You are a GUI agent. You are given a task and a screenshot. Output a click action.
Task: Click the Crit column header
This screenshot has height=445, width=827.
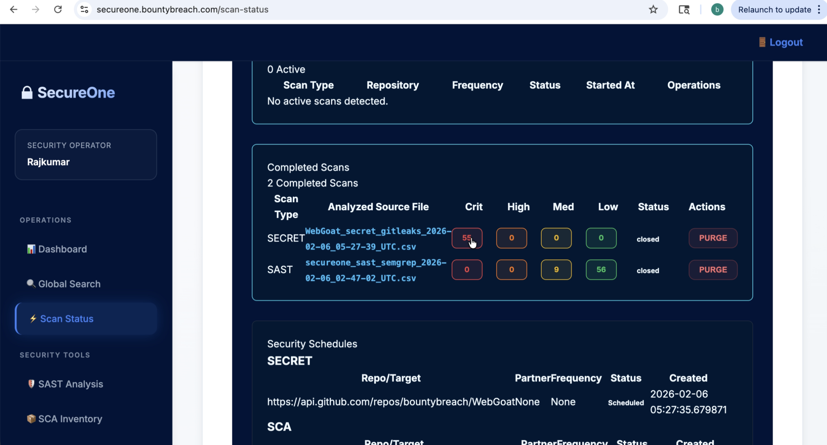474,206
